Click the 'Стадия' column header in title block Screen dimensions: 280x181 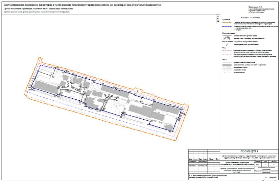[258, 161]
